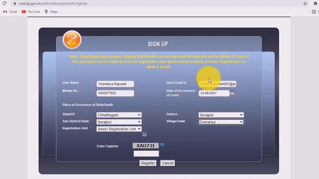Refresh the captcha image
The height and width of the screenshot is (179, 319).
(162, 145)
